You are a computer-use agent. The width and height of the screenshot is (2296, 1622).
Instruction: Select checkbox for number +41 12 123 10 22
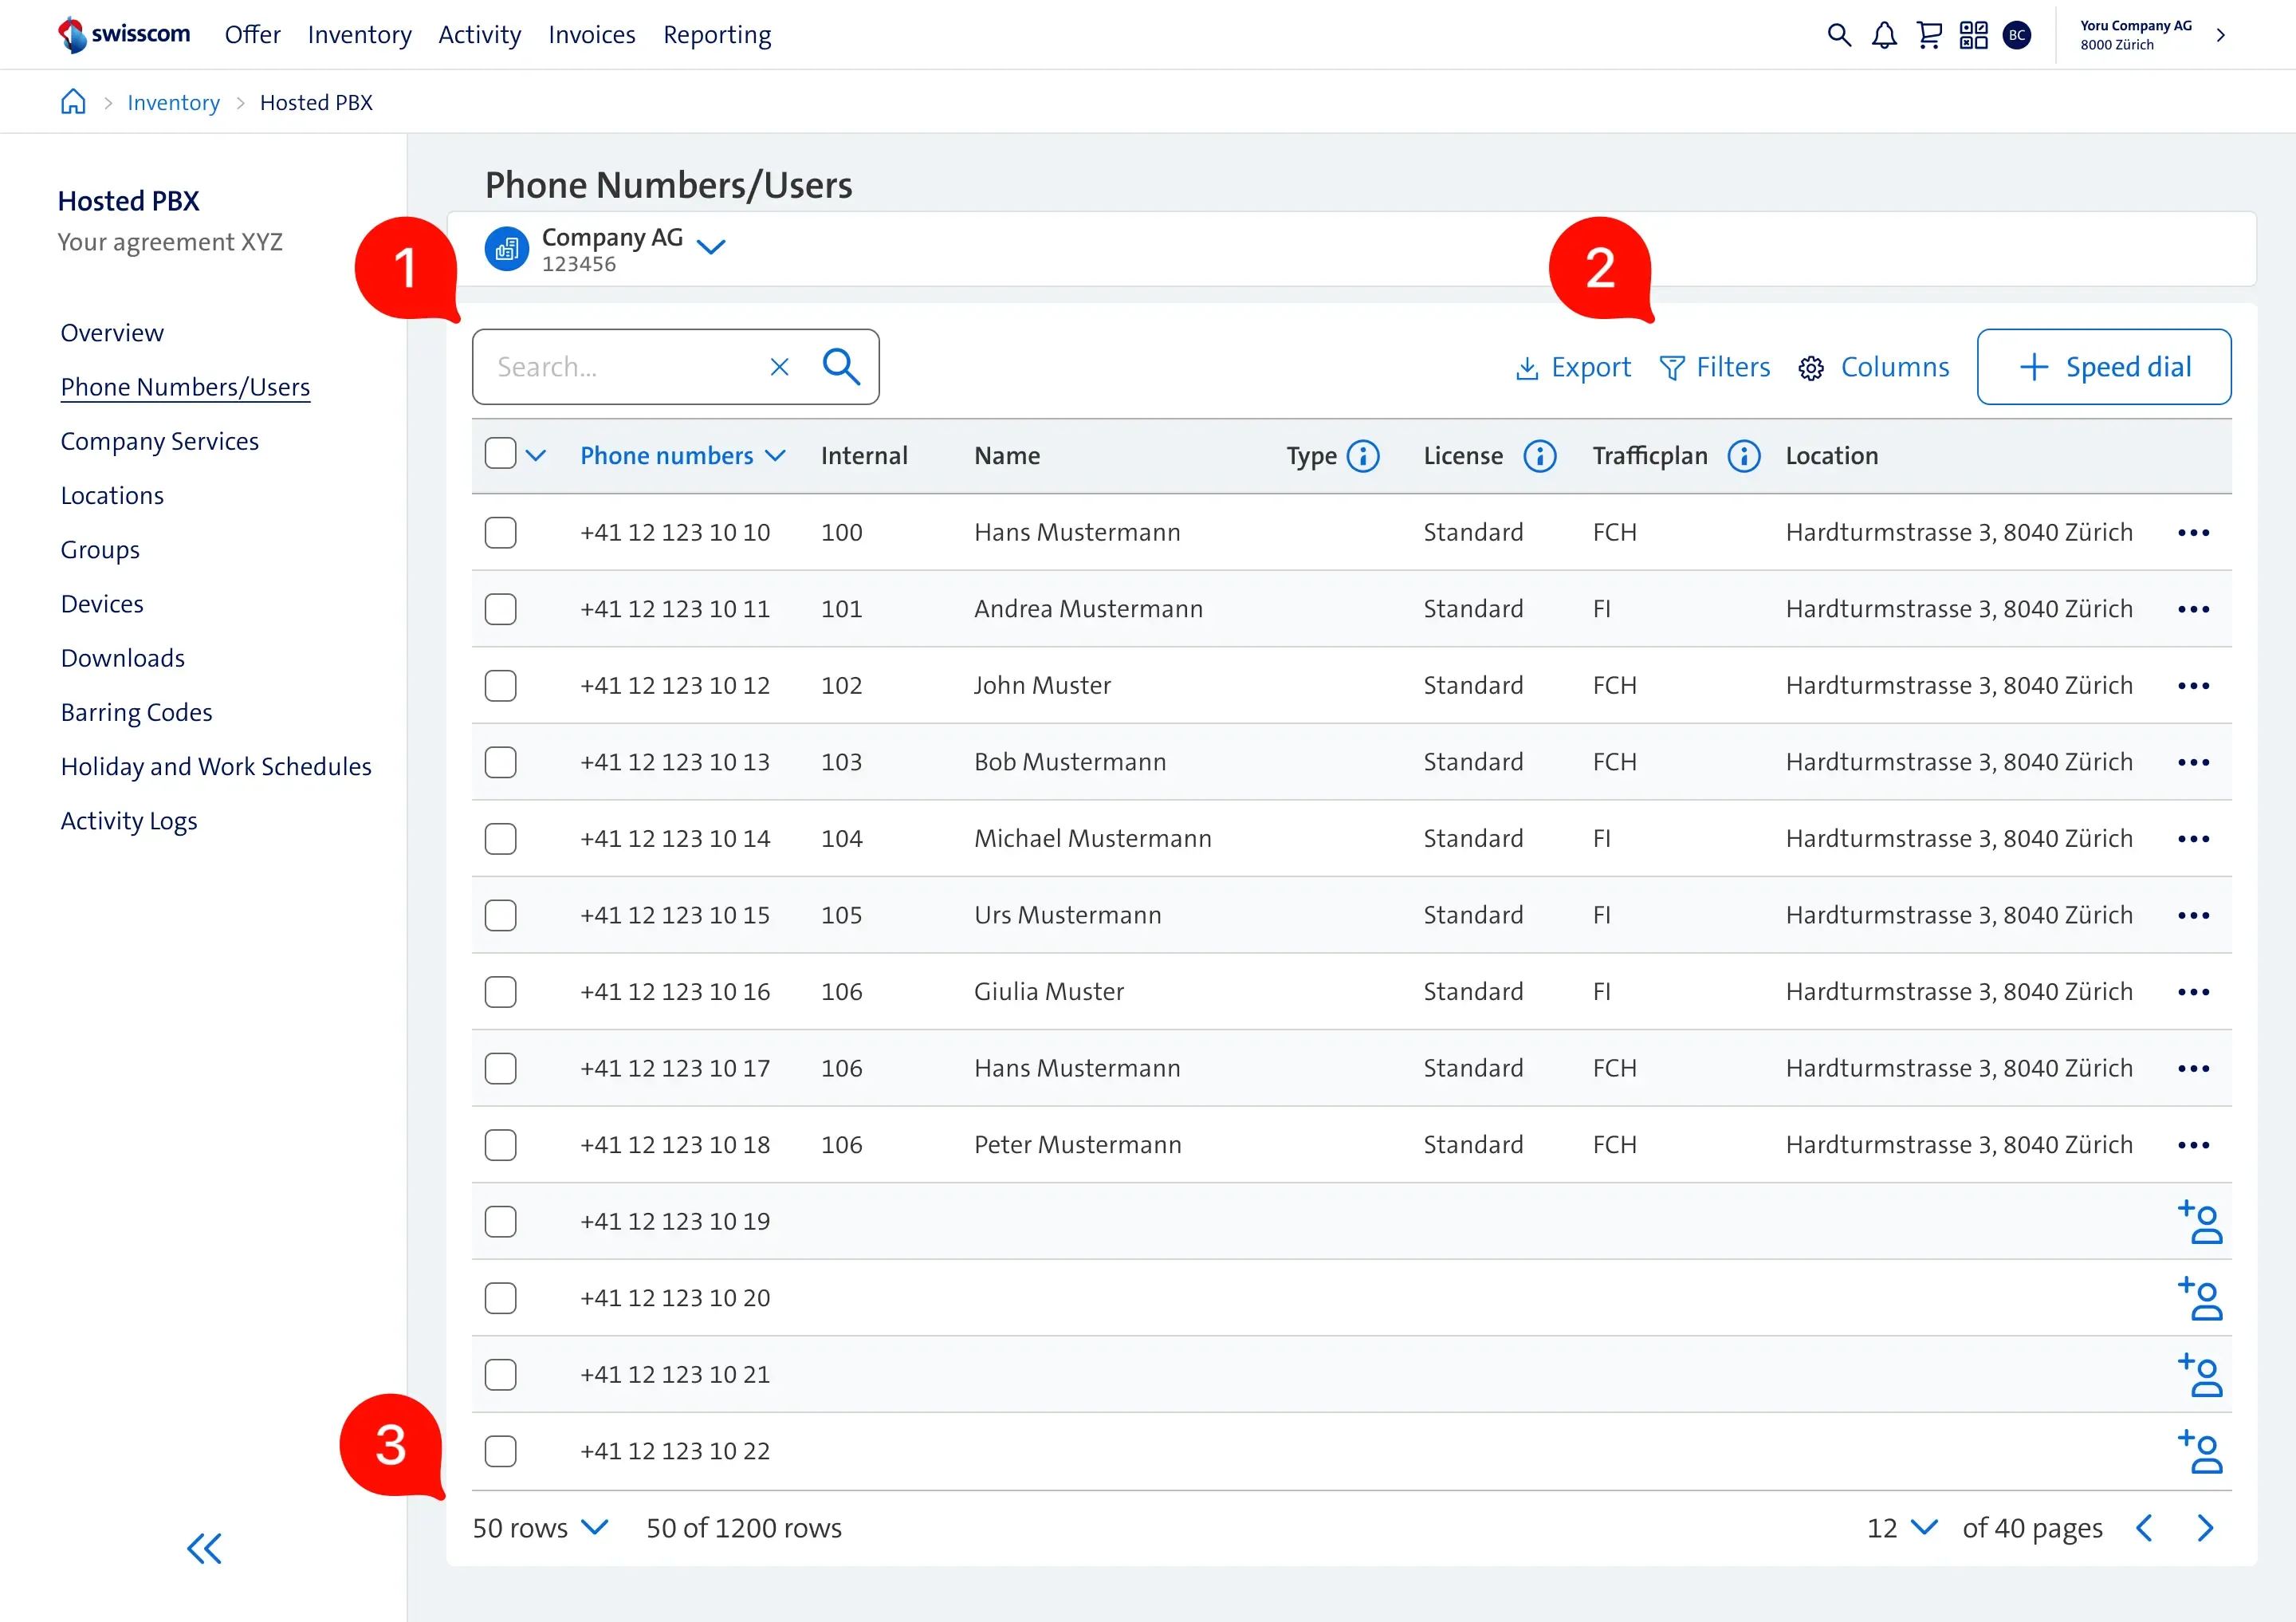(x=500, y=1451)
